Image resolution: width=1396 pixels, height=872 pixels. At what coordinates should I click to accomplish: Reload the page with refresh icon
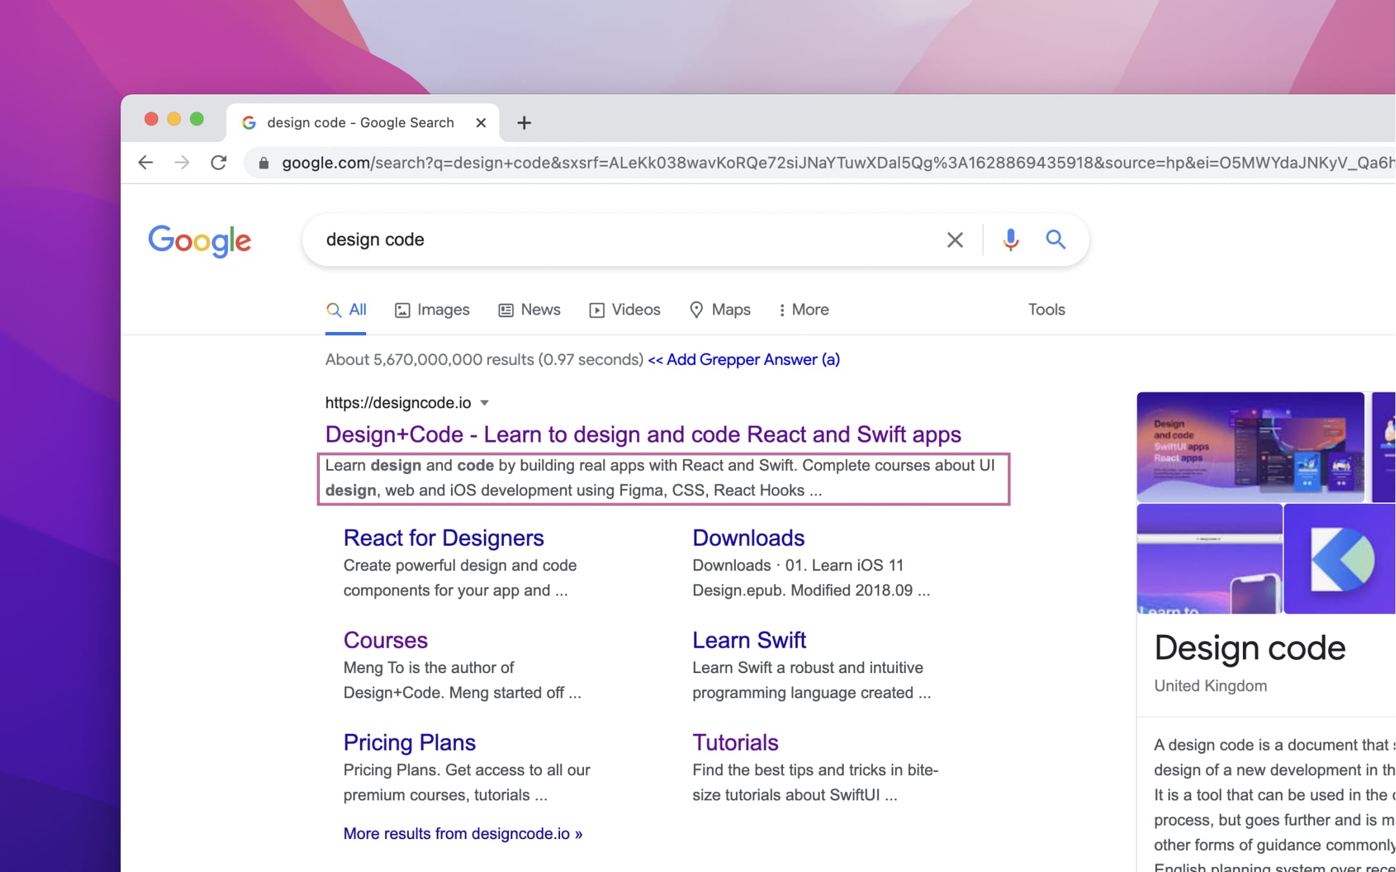(x=218, y=162)
